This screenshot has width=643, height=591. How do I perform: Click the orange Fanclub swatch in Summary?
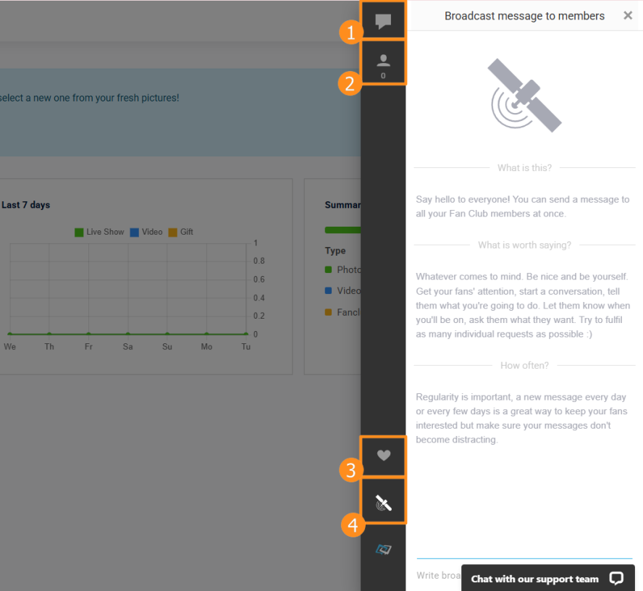[x=329, y=312]
